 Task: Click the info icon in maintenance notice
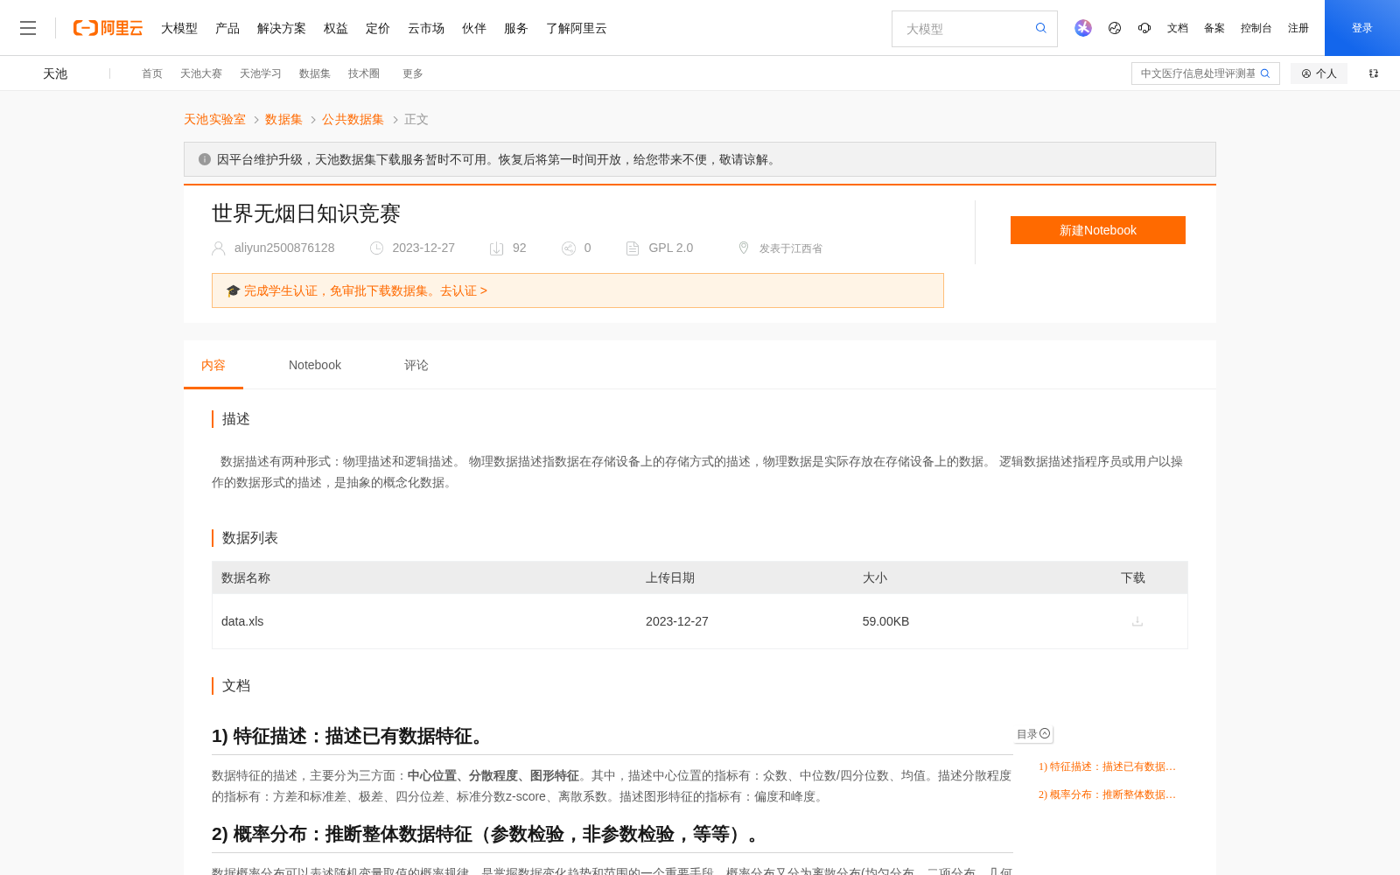tap(205, 159)
